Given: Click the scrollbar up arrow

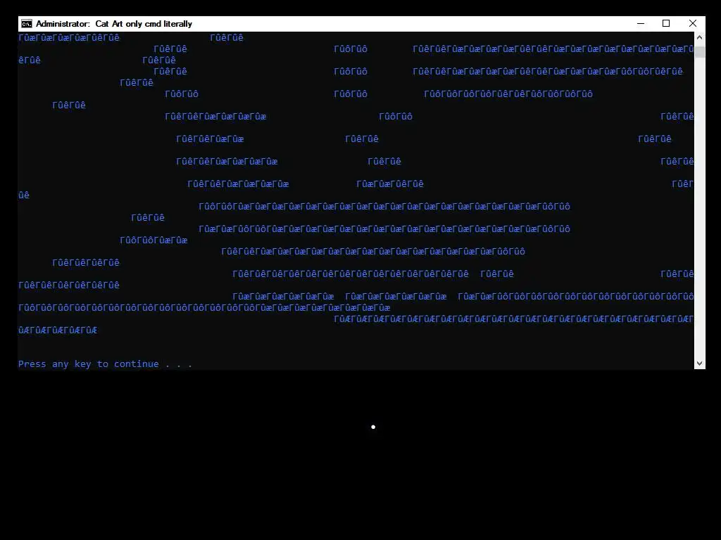Looking at the screenshot, I should (699, 37).
